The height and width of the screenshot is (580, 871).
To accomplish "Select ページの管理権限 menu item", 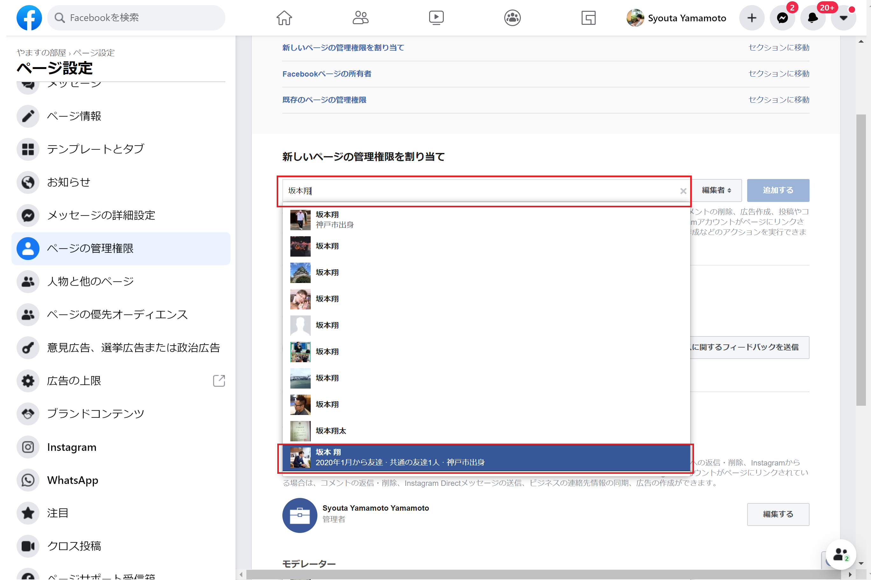I will pos(121,248).
